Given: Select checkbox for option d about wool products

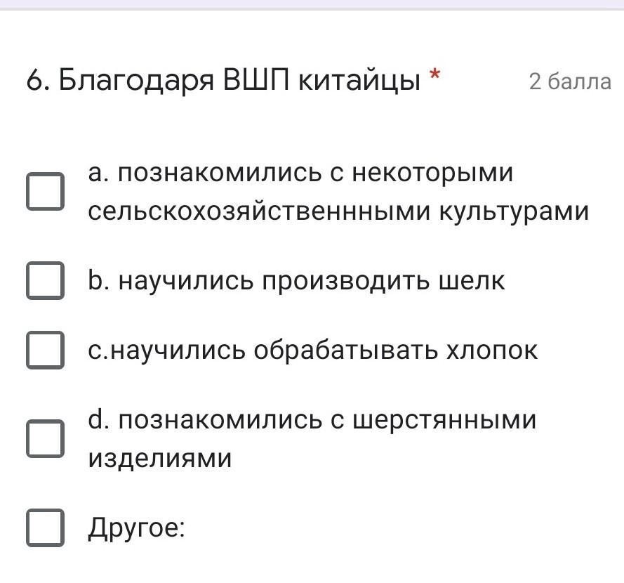Looking at the screenshot, I should [46, 439].
